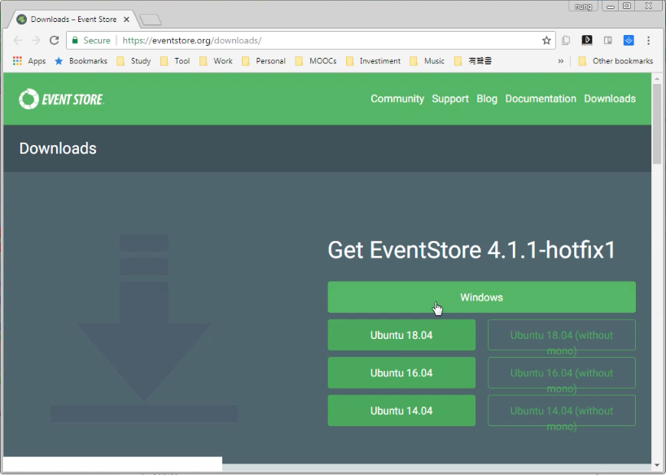The image size is (666, 475).
Task: Open the Personal bookmarks folder
Action: click(263, 61)
